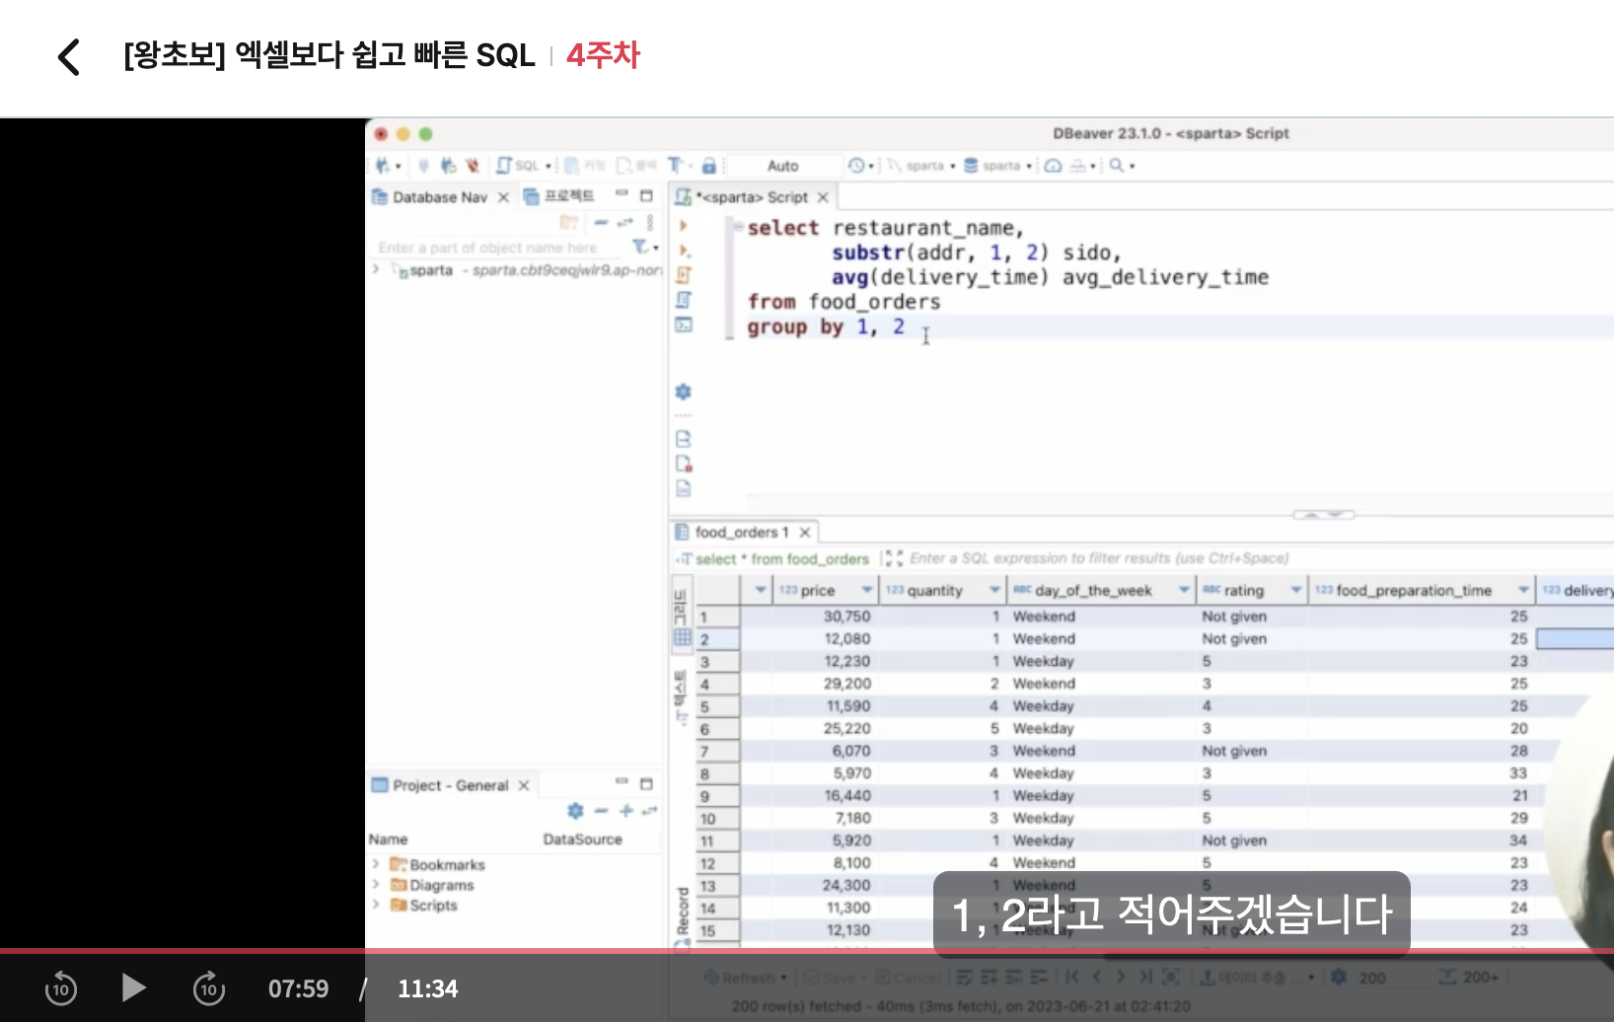Click the Project panel settings gear
Screen dimensions: 1614x1022
pos(575,810)
